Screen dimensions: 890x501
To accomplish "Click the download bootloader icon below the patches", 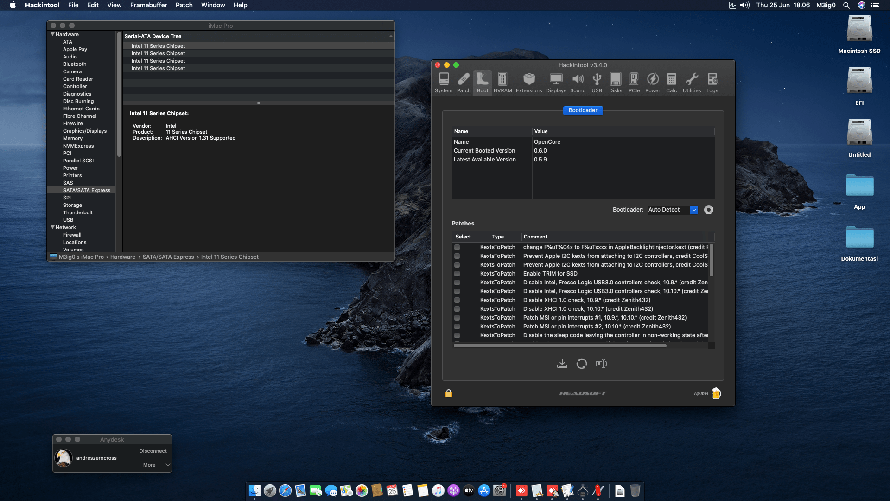I will point(562,364).
